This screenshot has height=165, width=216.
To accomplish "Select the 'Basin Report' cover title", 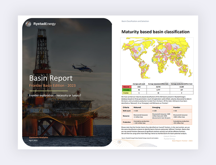I will [x=51, y=78].
